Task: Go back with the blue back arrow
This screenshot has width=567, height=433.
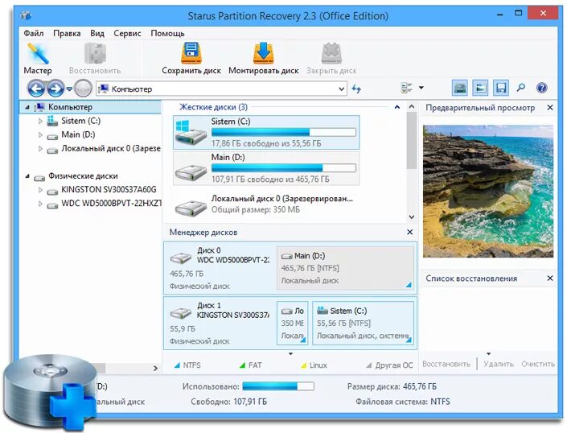Action: 36,89
